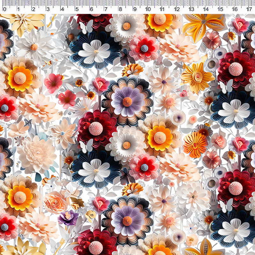Pick the ruler mark labeled 3
Screen dimensions: 255x255
pos(48,9)
